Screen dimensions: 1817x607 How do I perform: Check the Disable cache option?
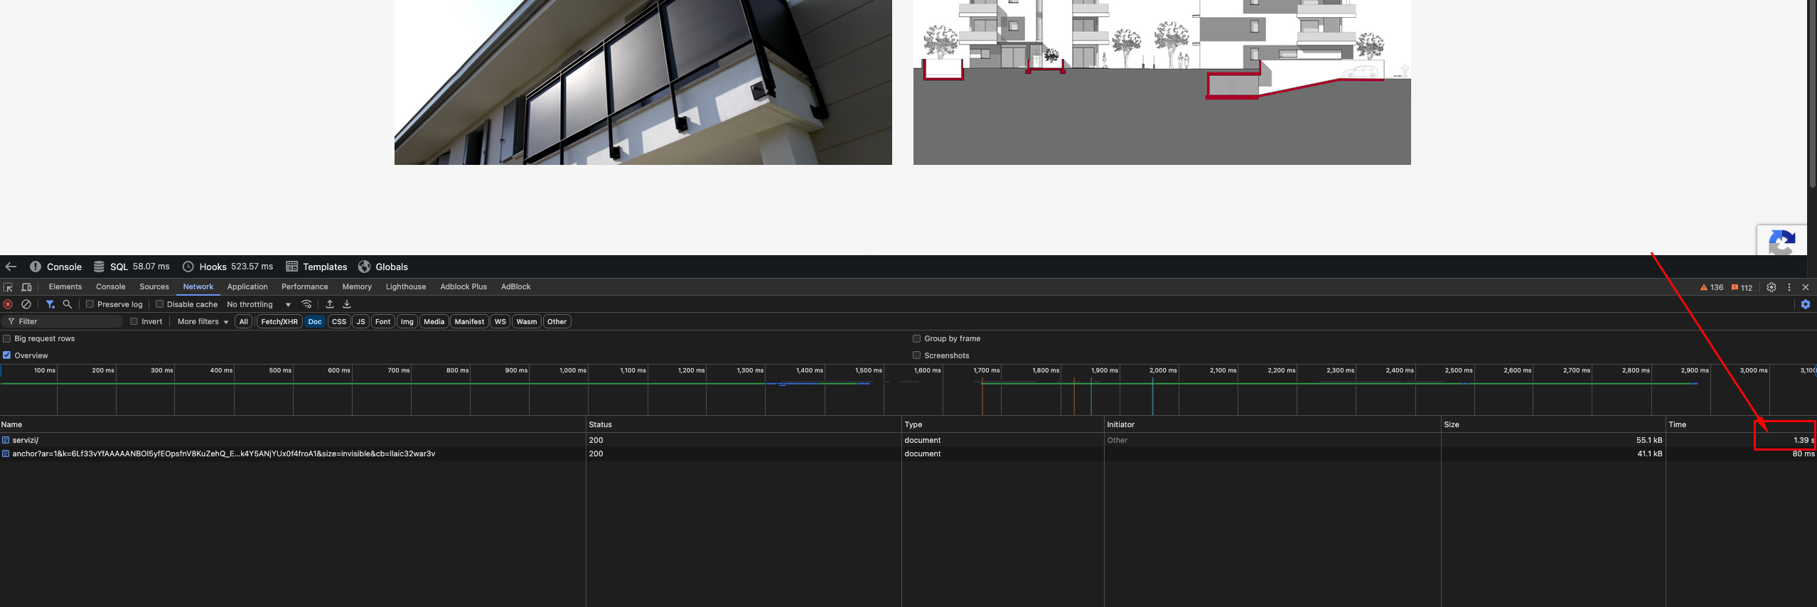(160, 304)
